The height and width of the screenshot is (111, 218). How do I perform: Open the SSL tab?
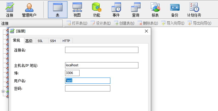pyautogui.click(x=40, y=41)
